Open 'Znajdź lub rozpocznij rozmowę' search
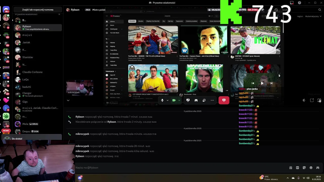The image size is (324, 182). coord(38,10)
